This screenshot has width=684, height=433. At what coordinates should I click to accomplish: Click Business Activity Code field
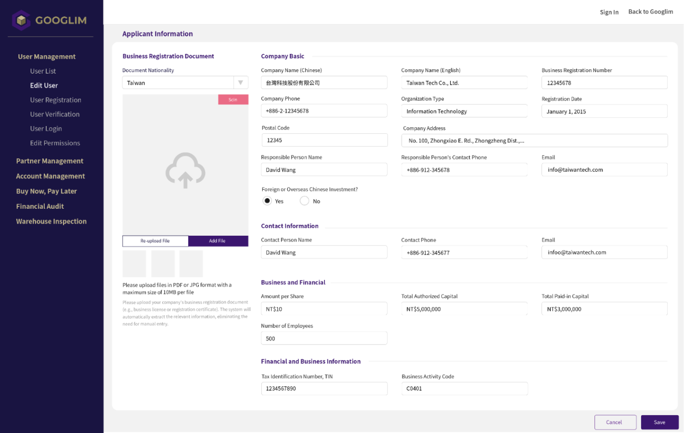(x=465, y=388)
